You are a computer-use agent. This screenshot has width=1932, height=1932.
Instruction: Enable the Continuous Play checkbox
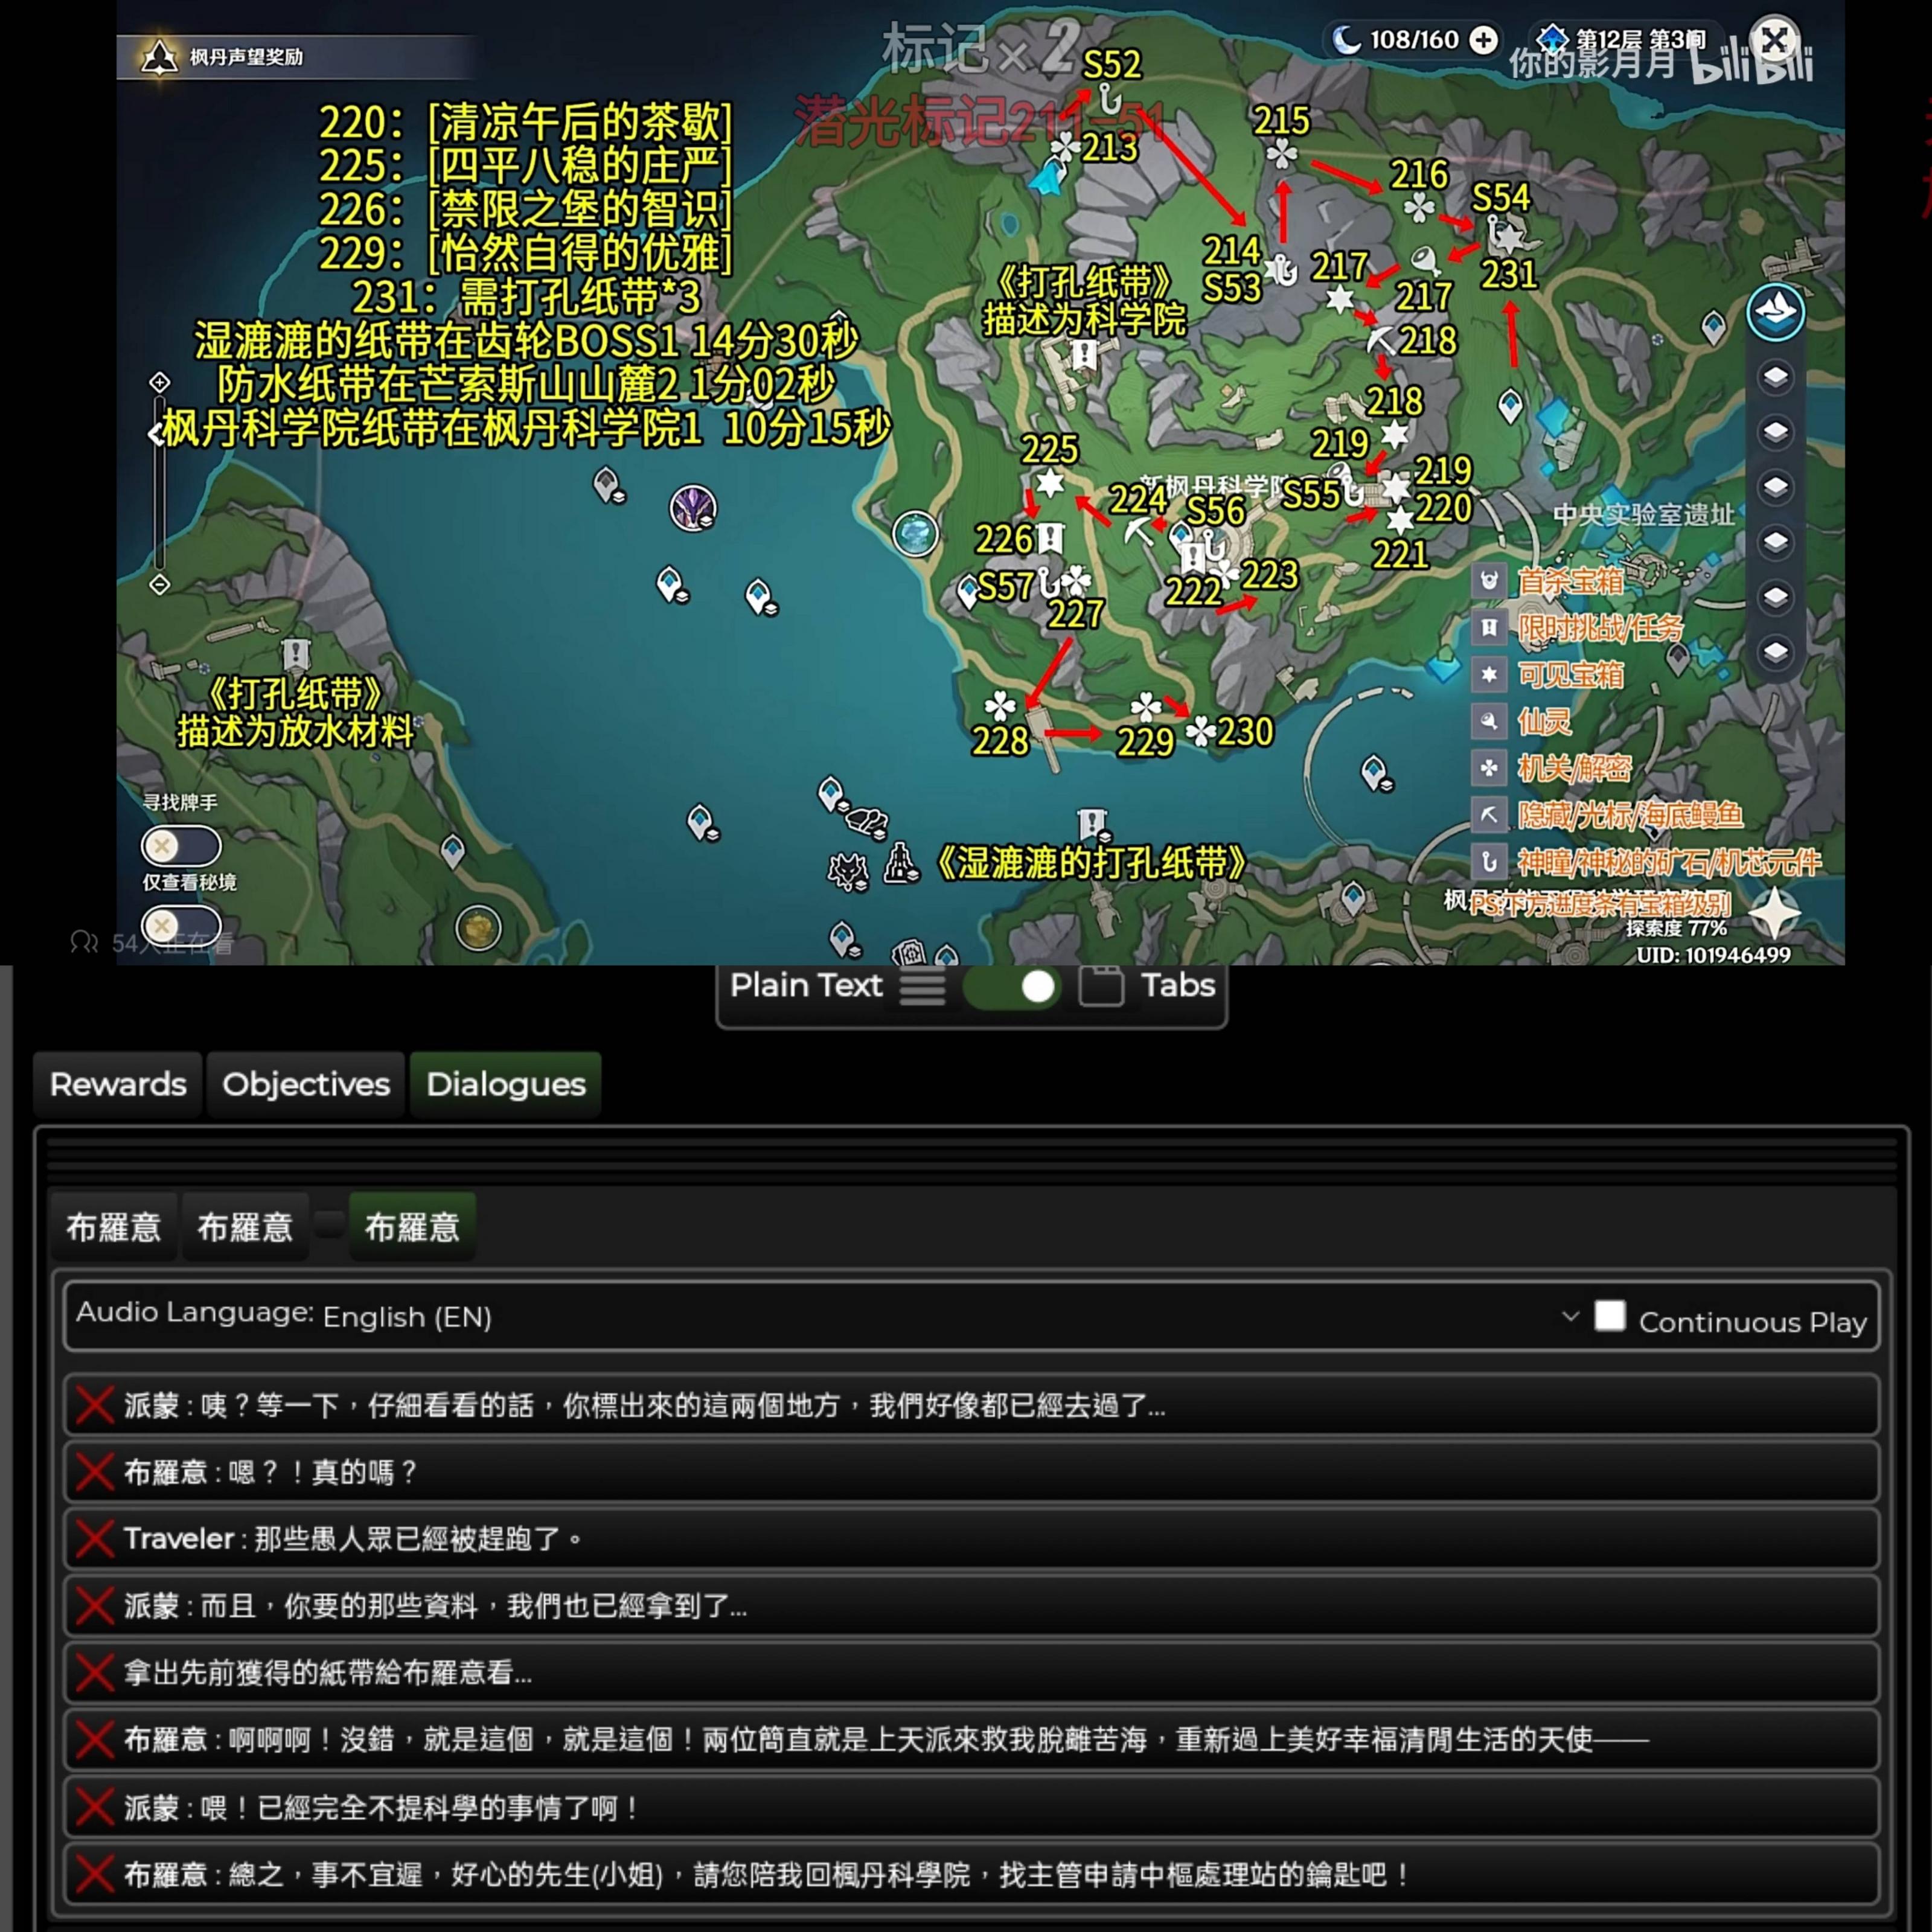tap(1610, 1316)
